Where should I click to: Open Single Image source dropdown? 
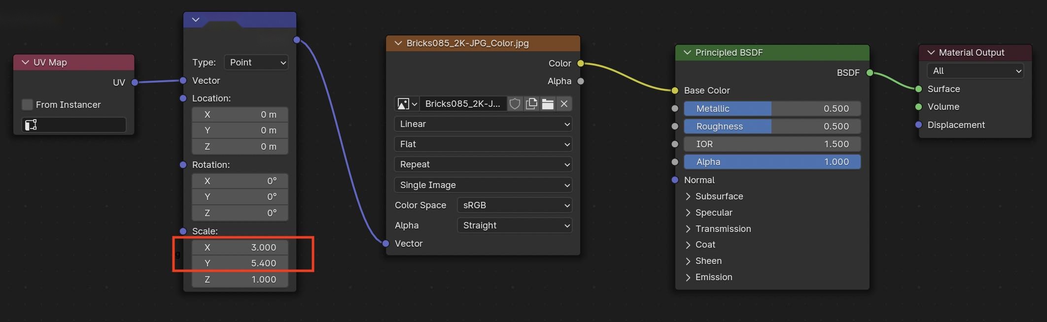coord(483,185)
